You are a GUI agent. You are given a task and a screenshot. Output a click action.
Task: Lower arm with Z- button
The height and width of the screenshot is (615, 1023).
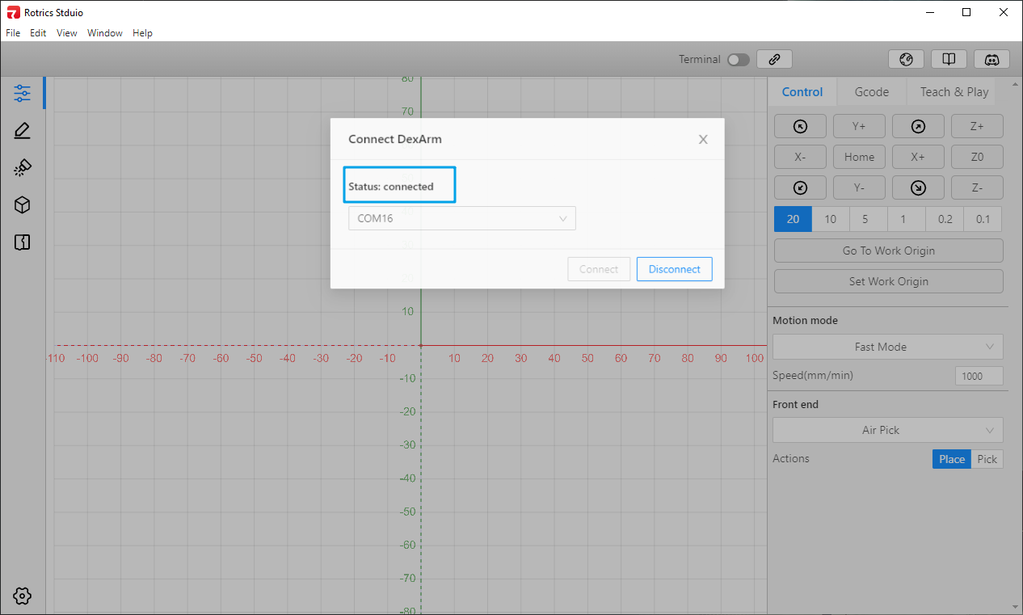[977, 187]
